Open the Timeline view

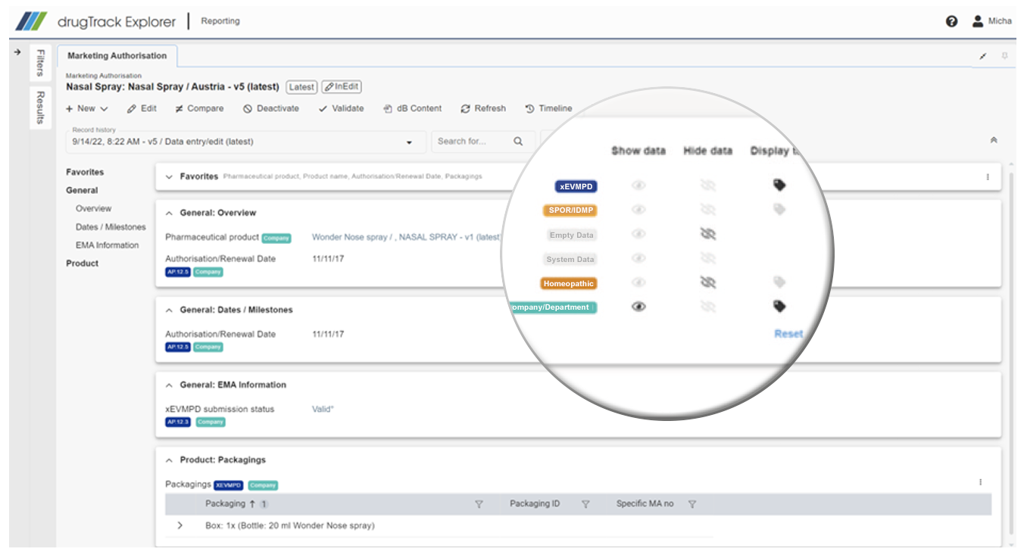point(548,108)
